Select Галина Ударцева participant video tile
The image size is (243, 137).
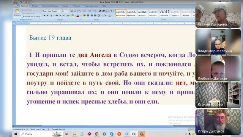click(218, 15)
